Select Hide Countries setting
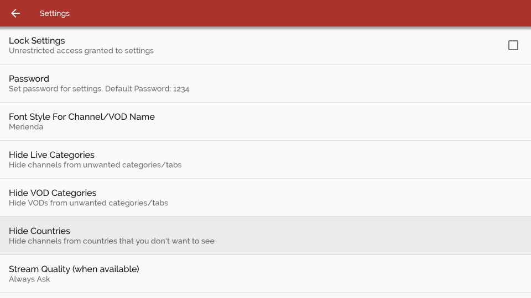 (x=265, y=236)
